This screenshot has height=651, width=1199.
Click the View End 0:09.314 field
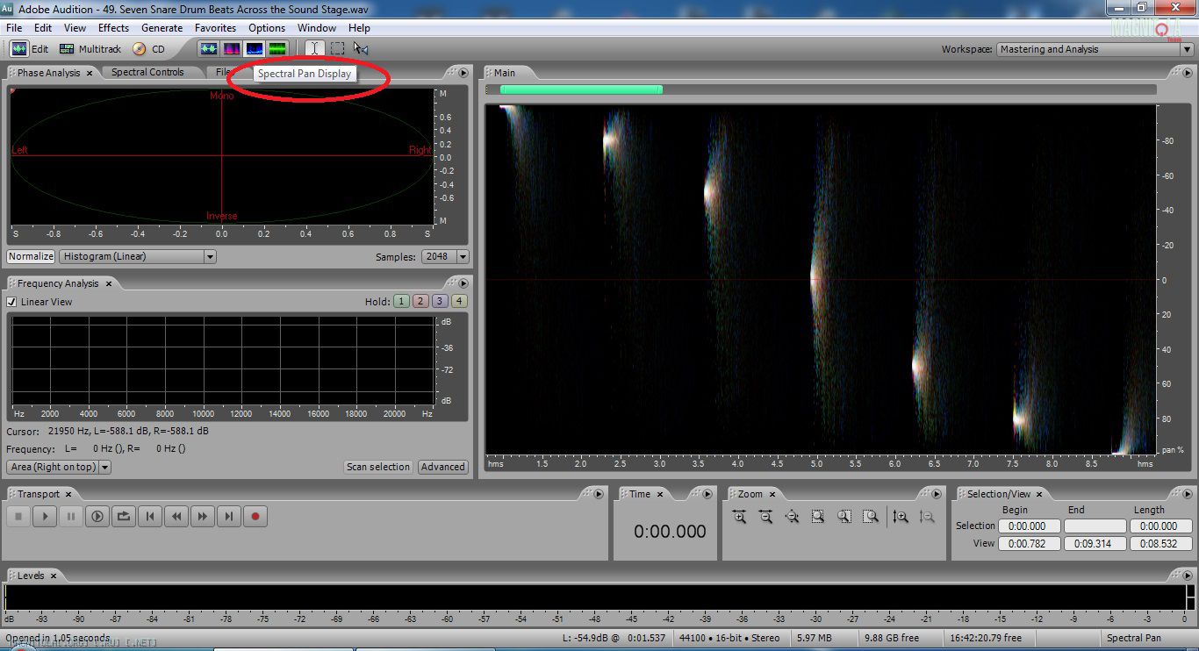point(1095,543)
